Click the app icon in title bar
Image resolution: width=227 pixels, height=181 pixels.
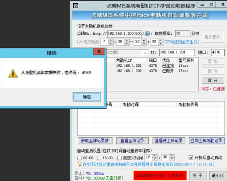pos(76,5)
